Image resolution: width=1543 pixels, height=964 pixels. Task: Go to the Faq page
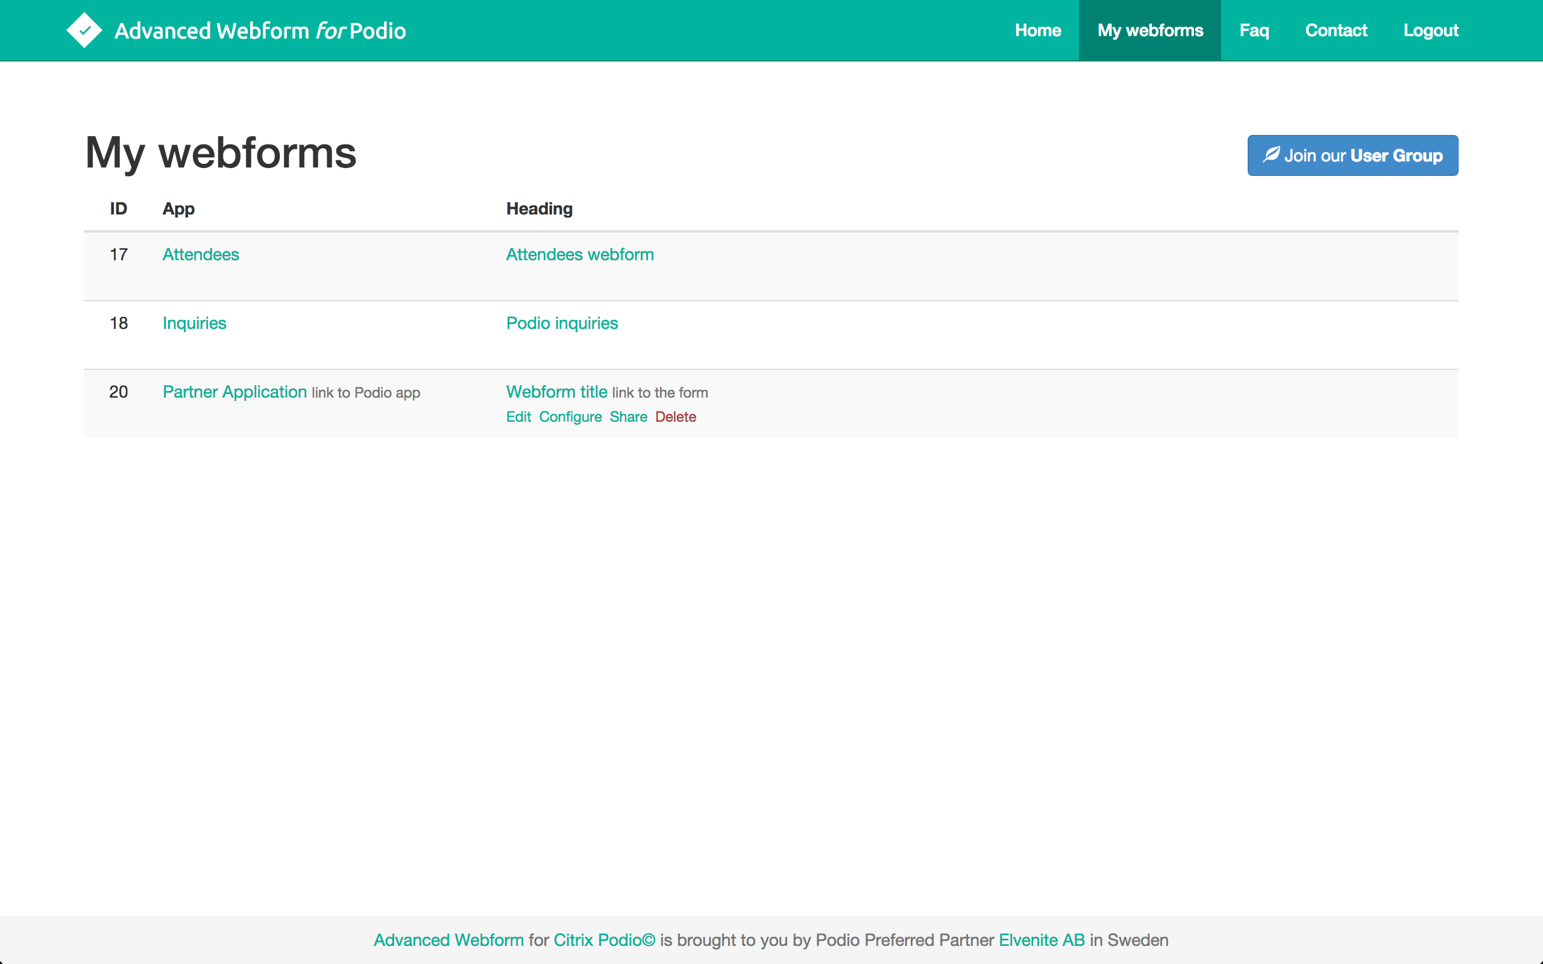1254,30
